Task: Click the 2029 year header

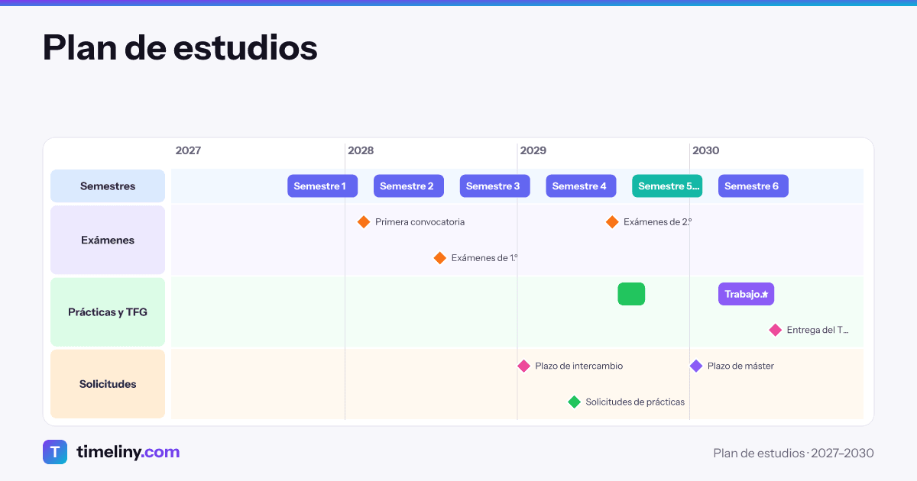Action: pyautogui.click(x=533, y=150)
